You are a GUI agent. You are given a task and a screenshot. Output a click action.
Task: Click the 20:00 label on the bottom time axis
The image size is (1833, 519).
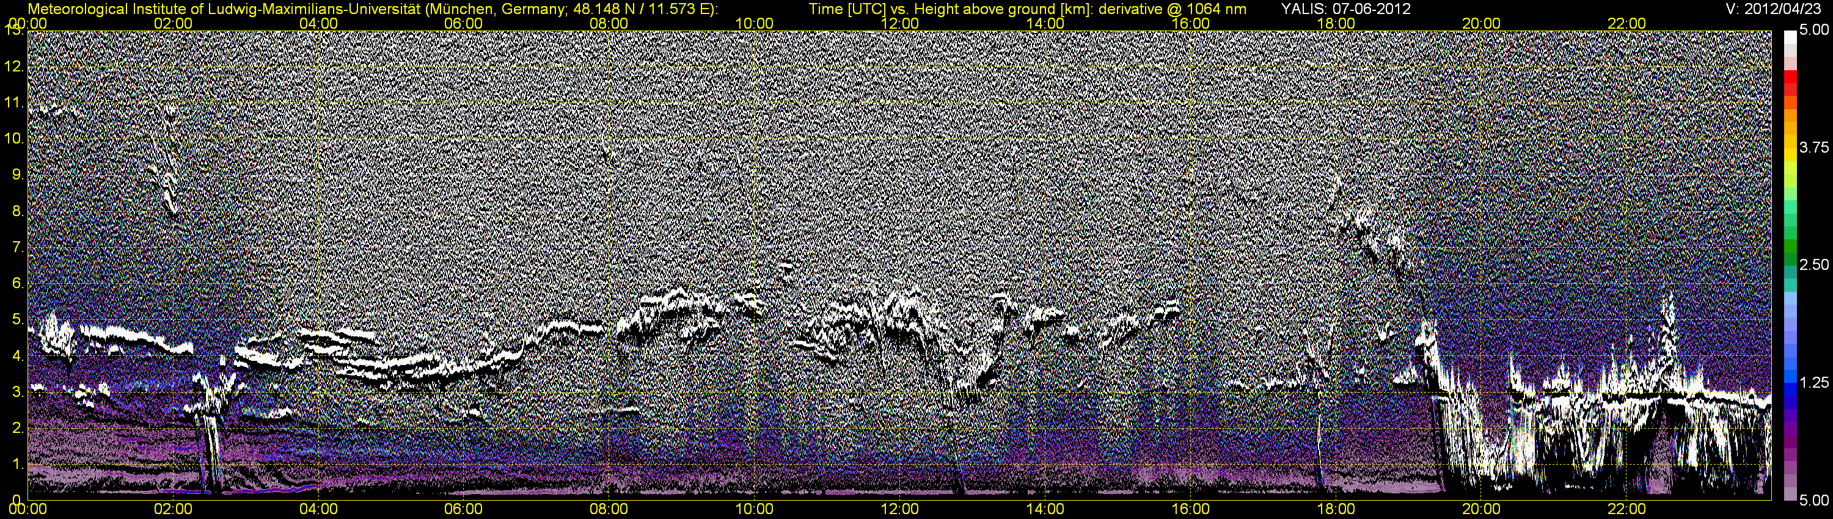tap(1482, 510)
